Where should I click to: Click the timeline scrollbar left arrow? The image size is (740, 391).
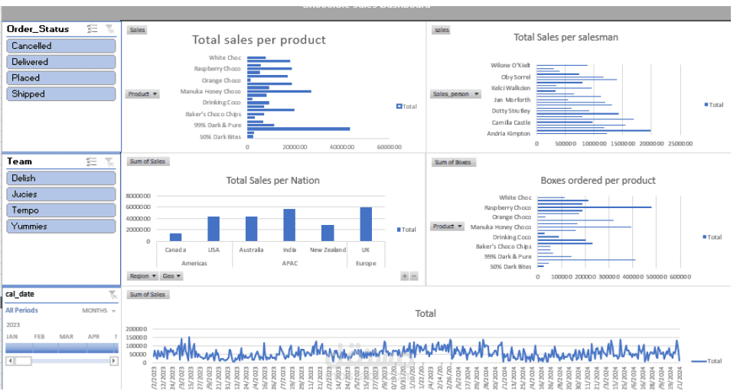pyautogui.click(x=9, y=361)
